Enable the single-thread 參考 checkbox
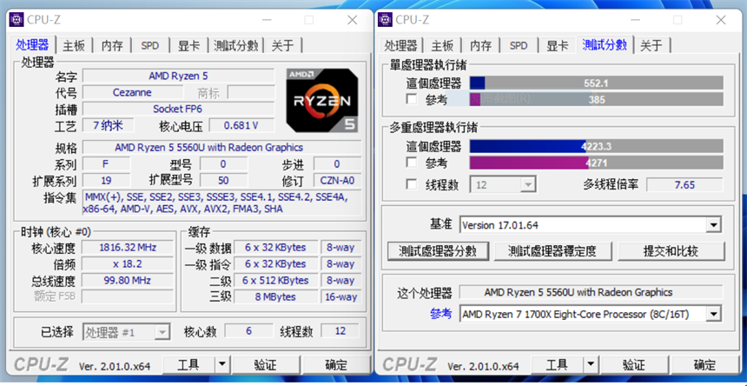This screenshot has height=386, width=747. pyautogui.click(x=412, y=100)
